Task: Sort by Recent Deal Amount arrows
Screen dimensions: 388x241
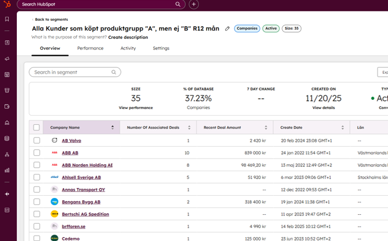Action: pyautogui.click(x=266, y=127)
